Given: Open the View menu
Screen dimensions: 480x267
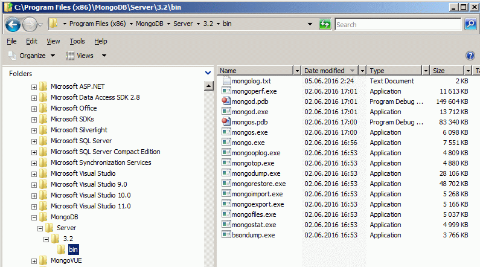Looking at the screenshot, I should click(x=53, y=41).
